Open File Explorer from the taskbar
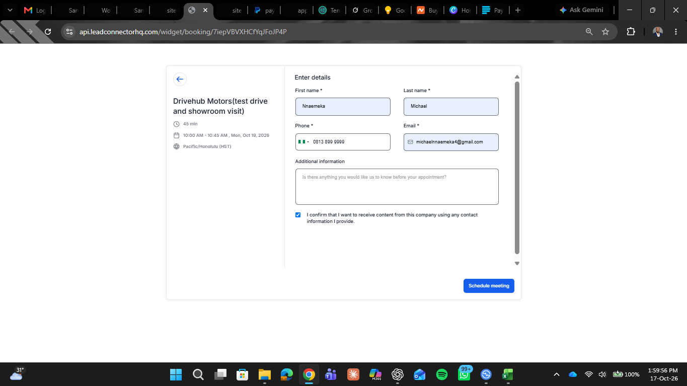 [265, 374]
